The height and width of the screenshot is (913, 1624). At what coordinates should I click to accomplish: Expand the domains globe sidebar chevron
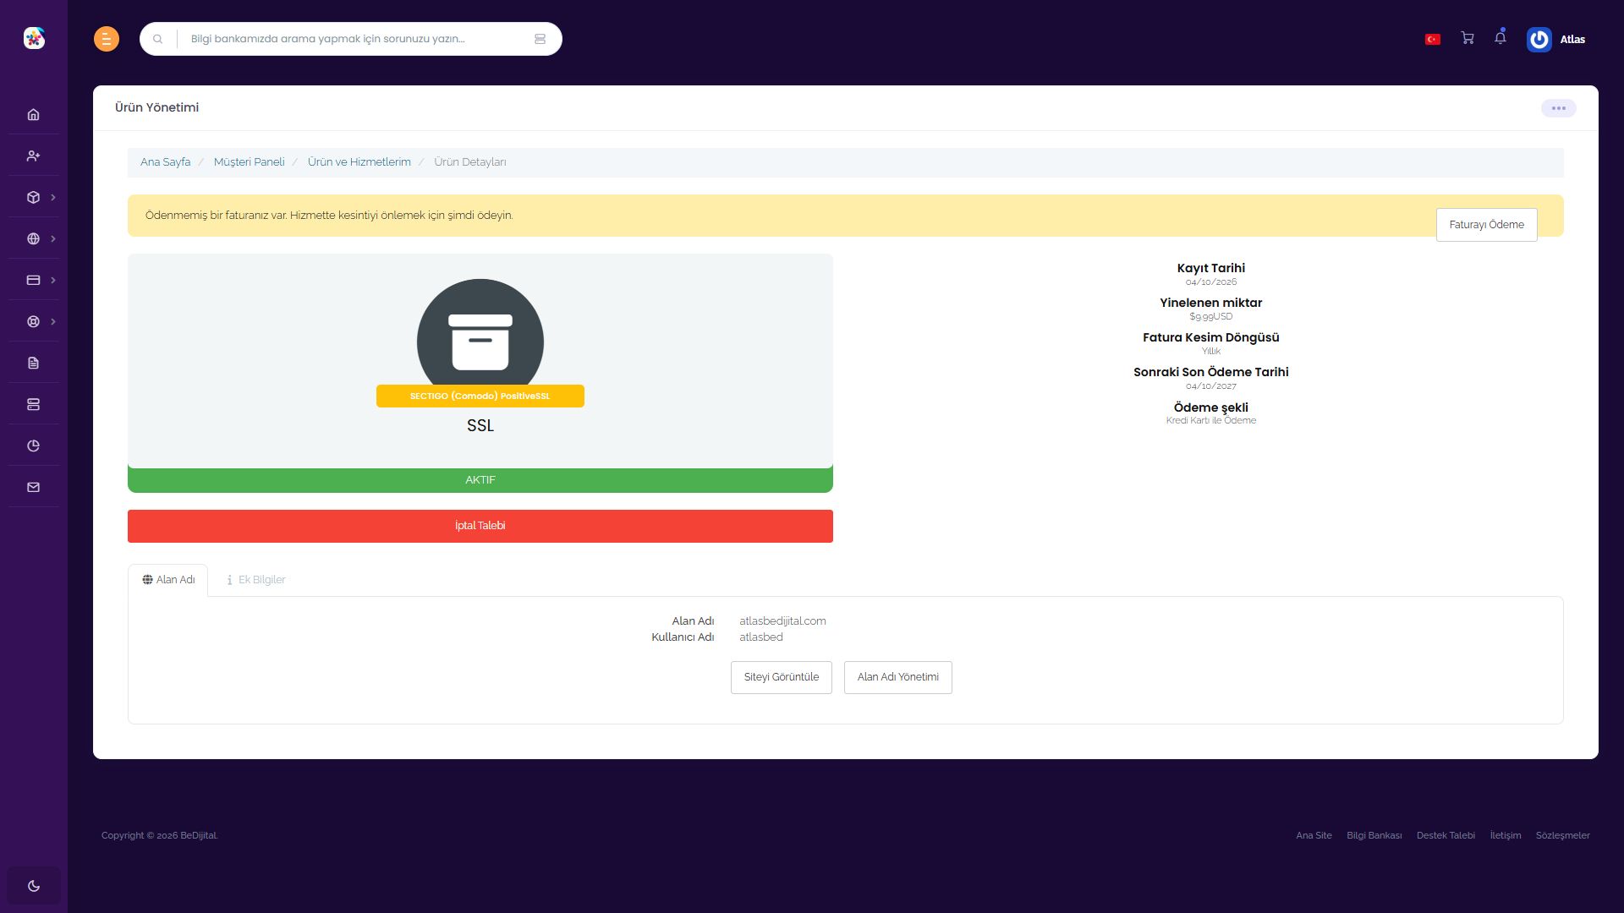(53, 238)
